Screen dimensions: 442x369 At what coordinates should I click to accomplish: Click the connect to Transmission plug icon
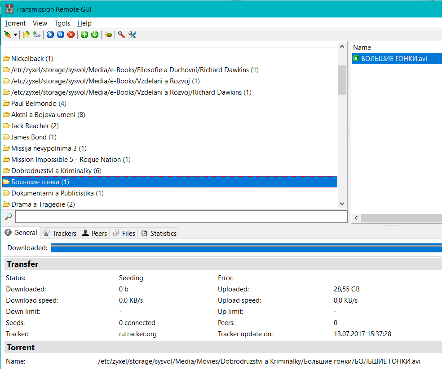click(8, 35)
